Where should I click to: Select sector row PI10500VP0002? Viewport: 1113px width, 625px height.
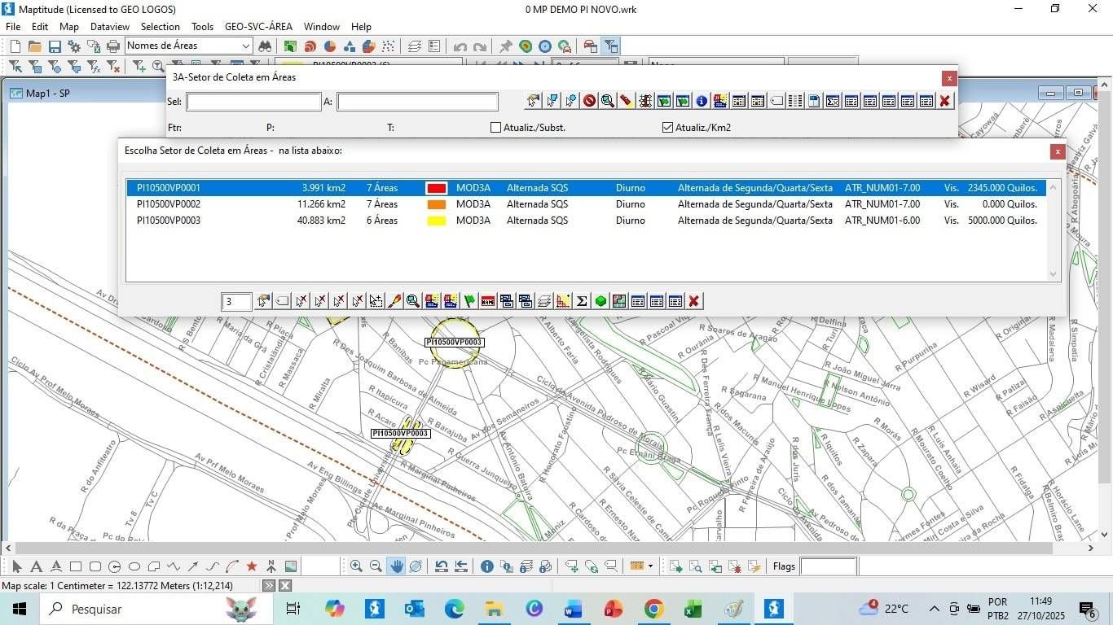pyautogui.click(x=169, y=204)
